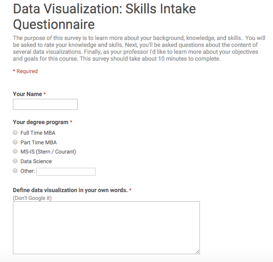This screenshot has width=273, height=262.
Task: Click the Define data visualization question label
Action: point(70,190)
